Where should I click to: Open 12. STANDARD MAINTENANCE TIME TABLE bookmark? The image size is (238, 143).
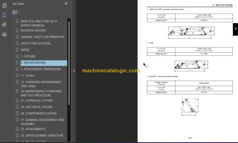click(x=41, y=84)
